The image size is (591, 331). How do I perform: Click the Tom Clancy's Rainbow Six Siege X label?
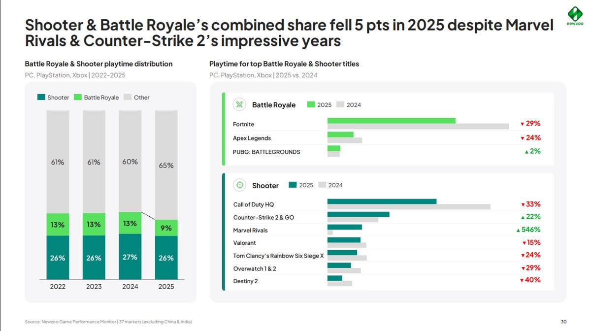278,256
